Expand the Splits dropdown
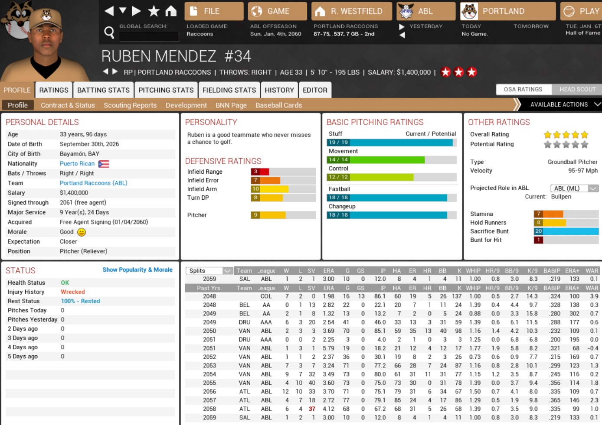The height and width of the screenshot is (425, 602). (227, 271)
